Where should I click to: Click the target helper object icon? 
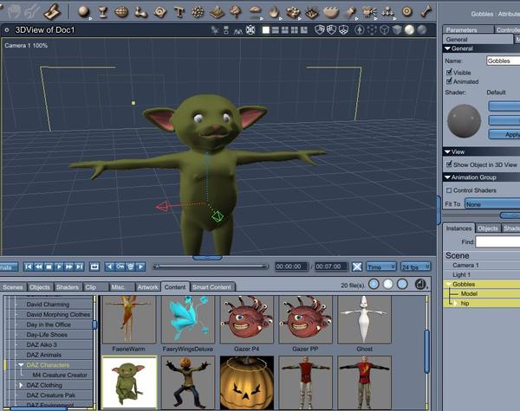(407, 12)
